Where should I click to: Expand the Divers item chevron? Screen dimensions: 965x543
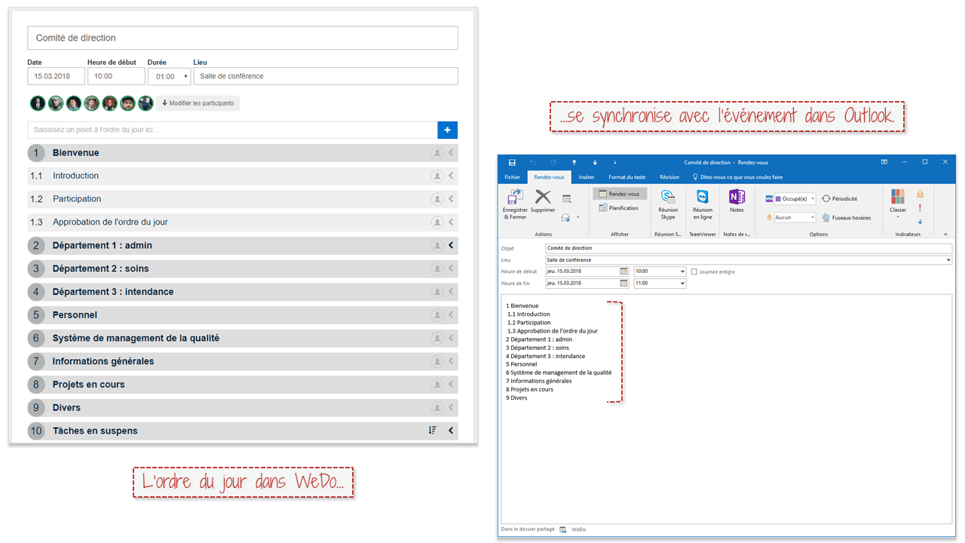[451, 408]
